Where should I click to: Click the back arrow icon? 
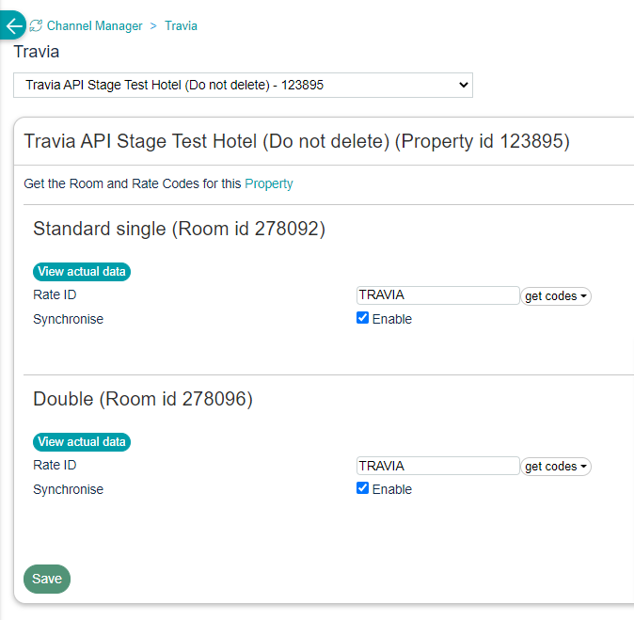pyautogui.click(x=12, y=25)
